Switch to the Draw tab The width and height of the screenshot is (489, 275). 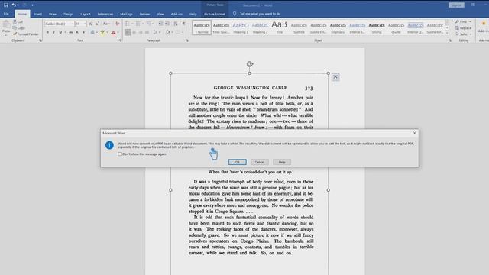pos(53,14)
